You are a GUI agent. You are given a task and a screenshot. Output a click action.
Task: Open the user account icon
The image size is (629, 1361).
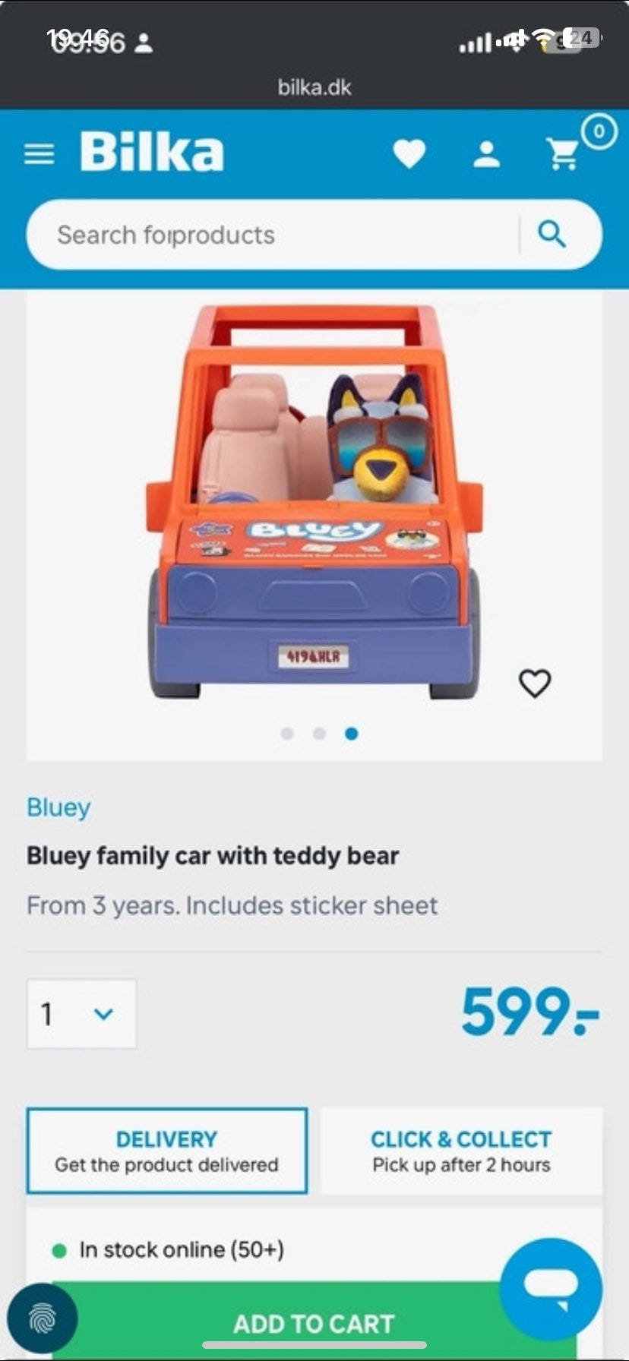click(486, 154)
